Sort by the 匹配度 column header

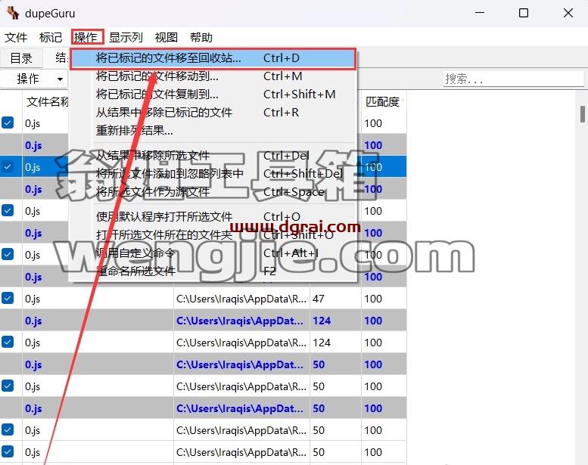click(x=382, y=101)
